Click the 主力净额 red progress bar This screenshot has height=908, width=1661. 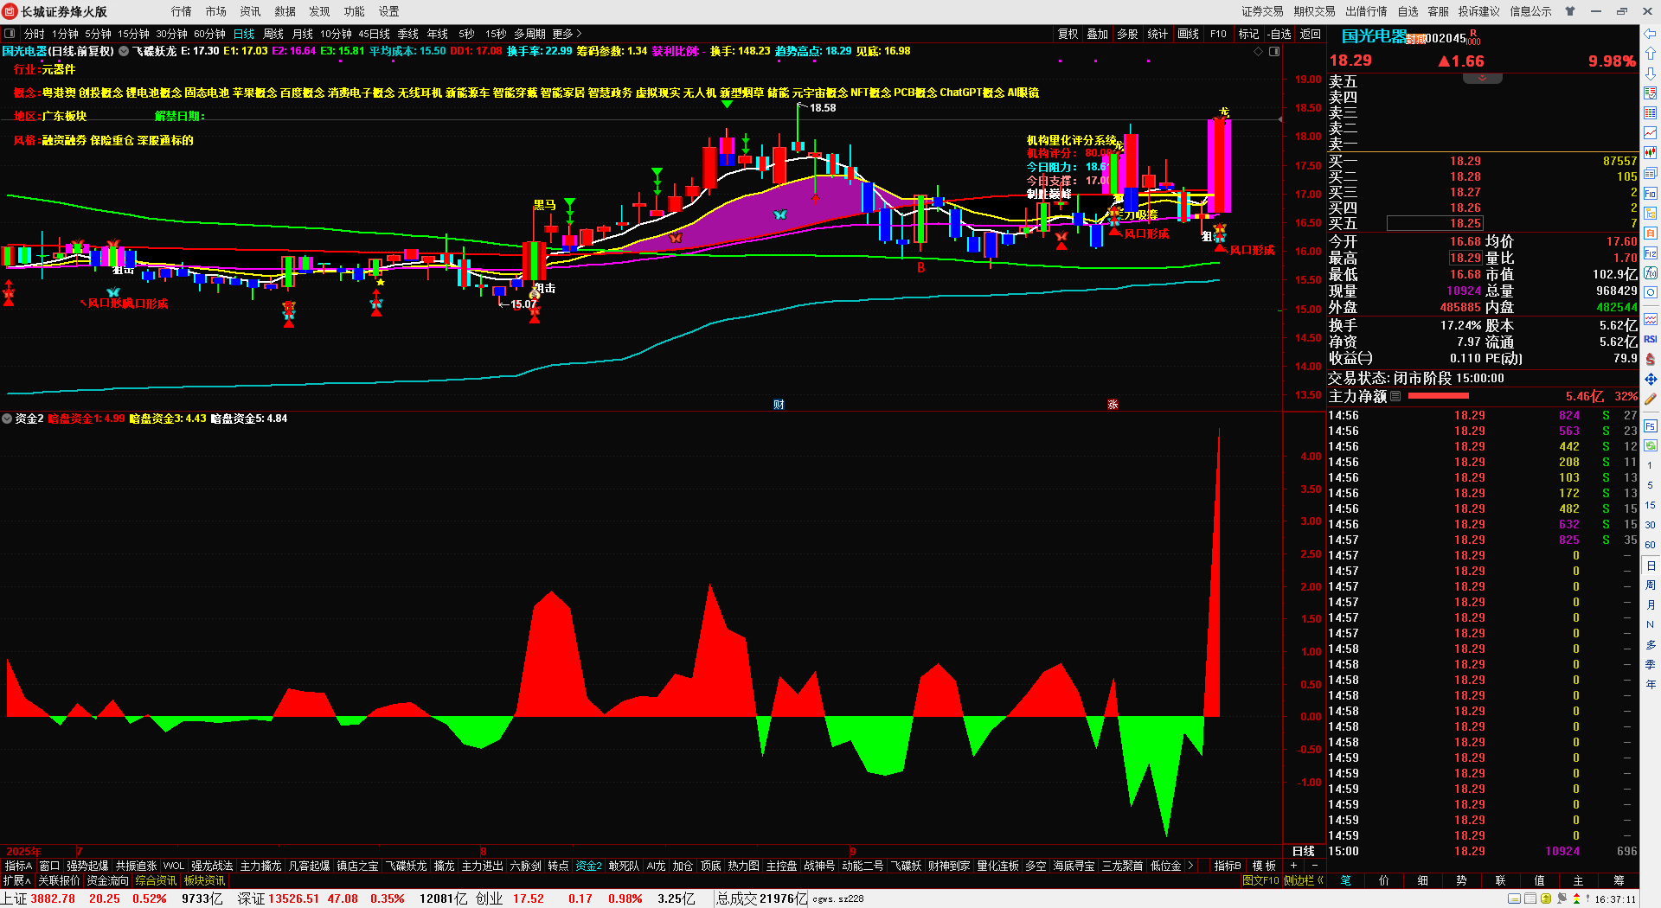click(x=1439, y=396)
